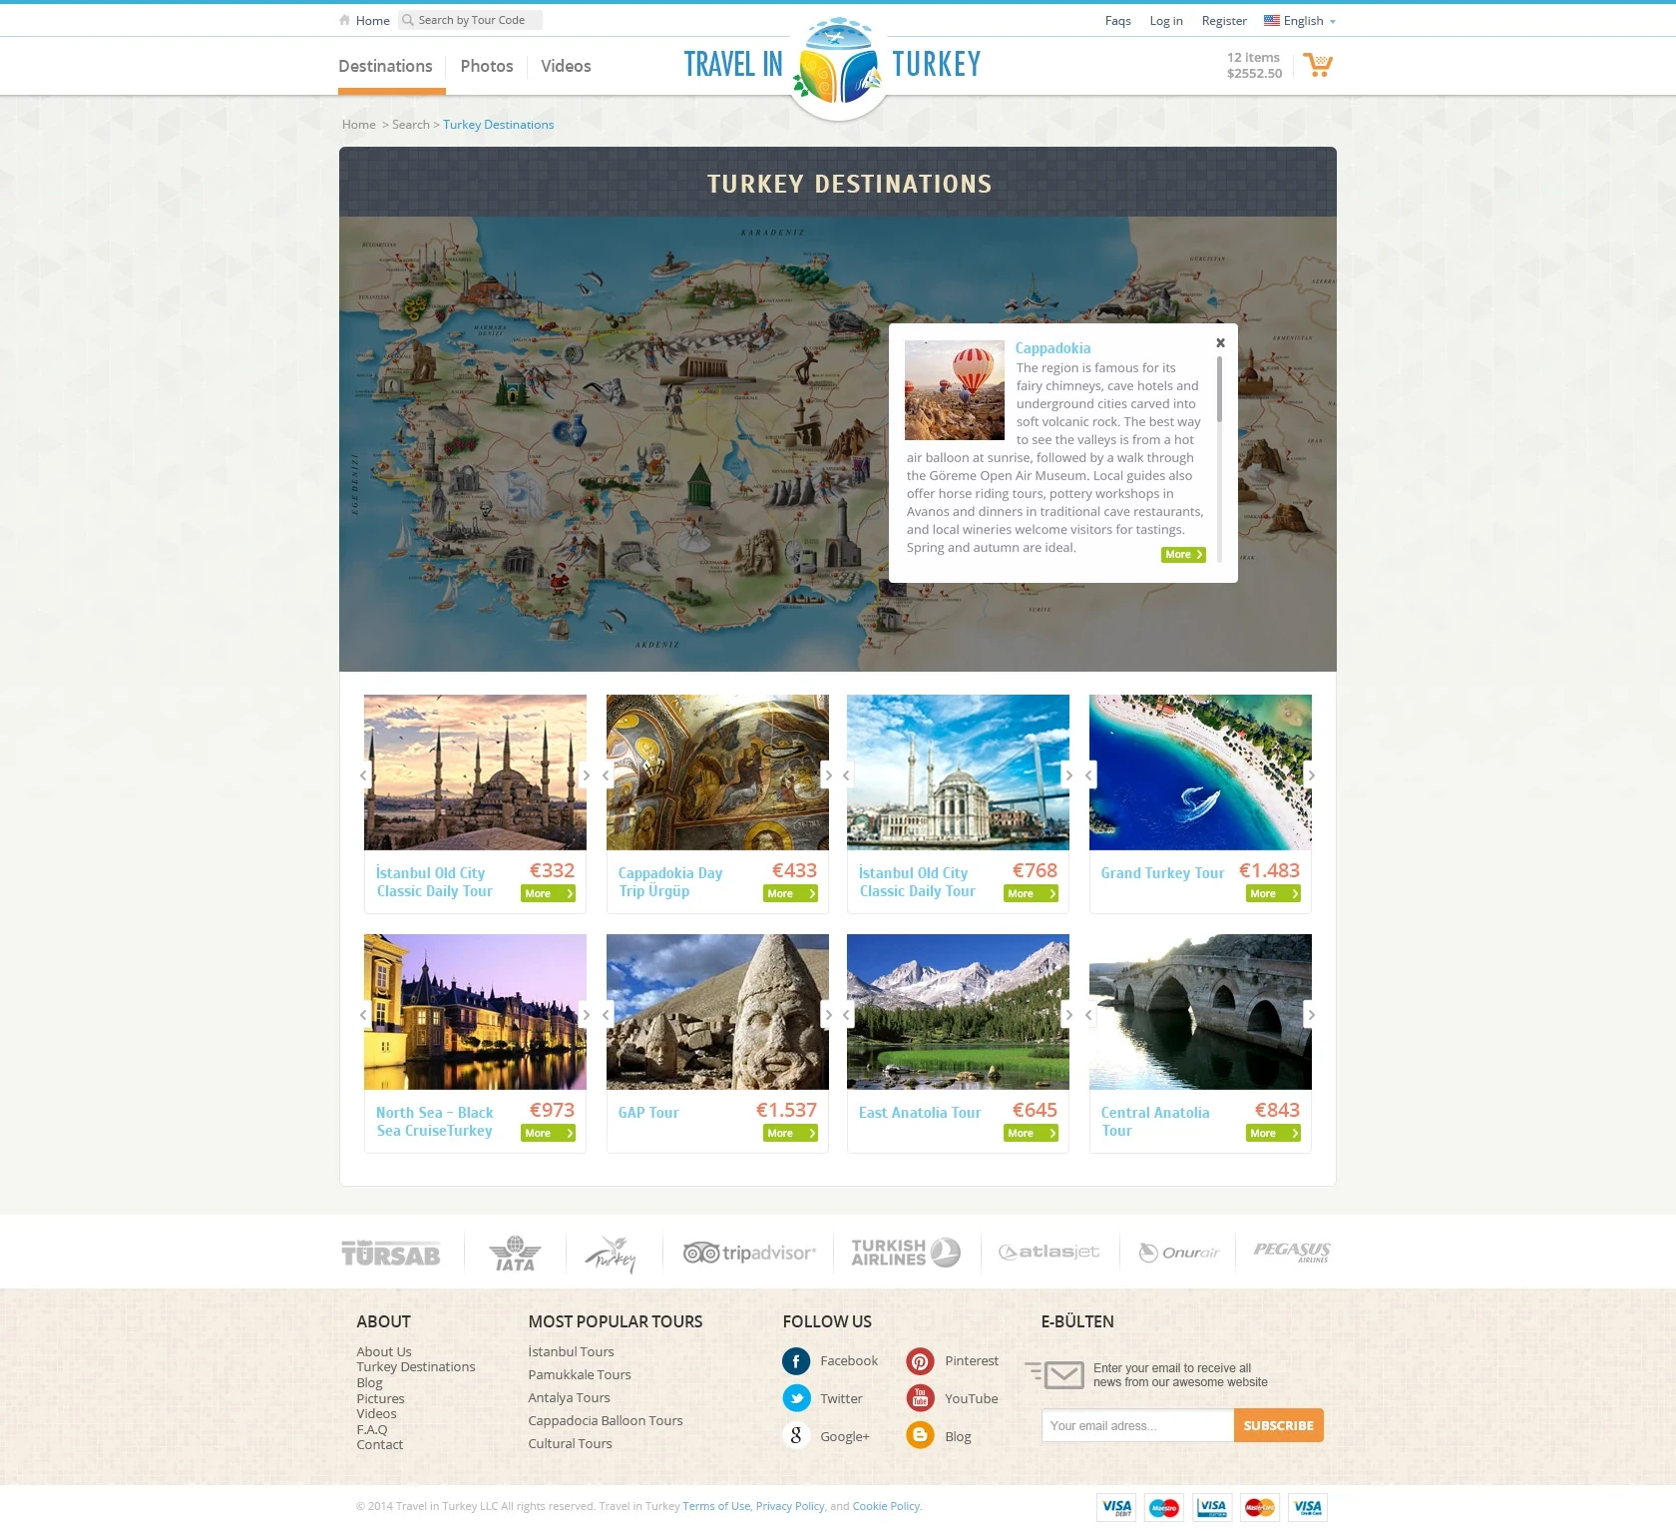Click the Cappadokia balloon thumbnail

coord(955,390)
